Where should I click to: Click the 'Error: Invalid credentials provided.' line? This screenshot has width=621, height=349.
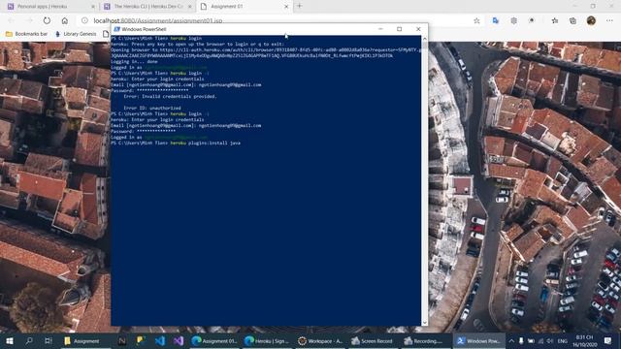171,96
